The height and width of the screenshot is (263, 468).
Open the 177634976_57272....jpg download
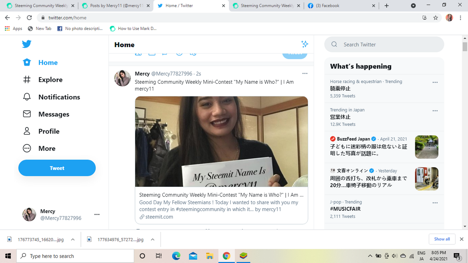coord(116,240)
